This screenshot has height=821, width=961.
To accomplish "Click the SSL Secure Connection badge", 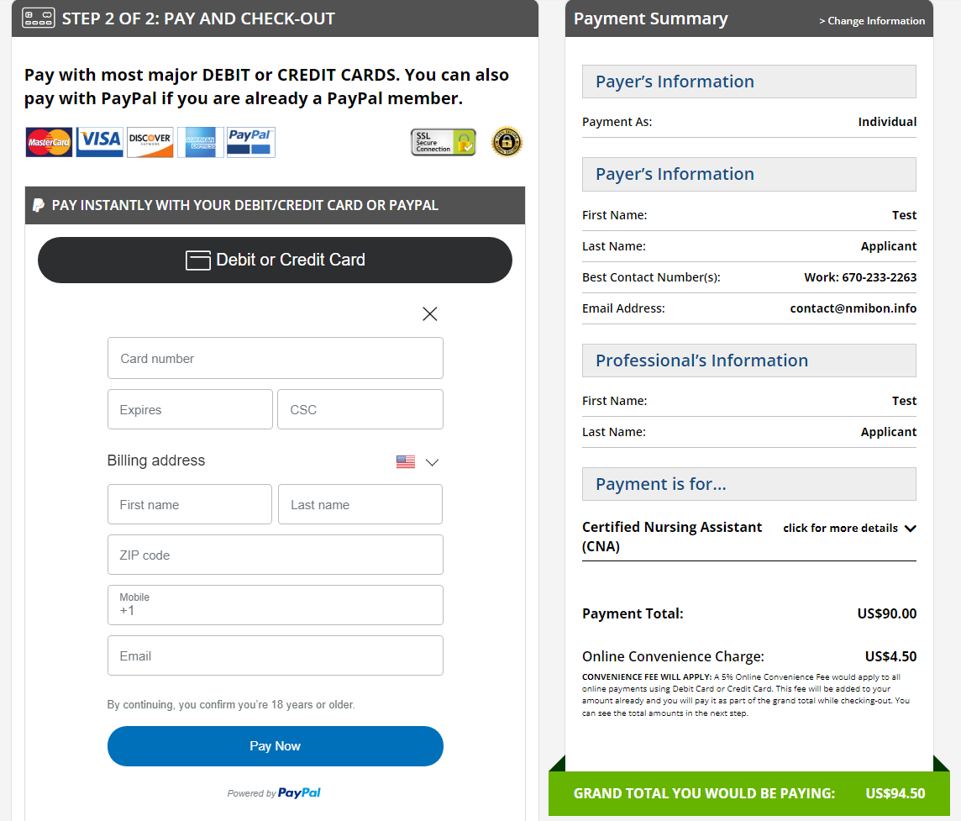I will [x=443, y=141].
